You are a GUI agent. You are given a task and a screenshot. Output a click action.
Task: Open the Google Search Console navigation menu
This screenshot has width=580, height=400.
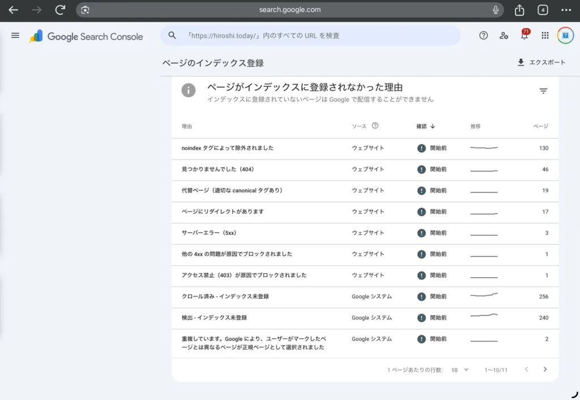15,35
